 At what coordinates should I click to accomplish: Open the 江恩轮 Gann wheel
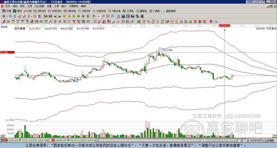coord(128,11)
